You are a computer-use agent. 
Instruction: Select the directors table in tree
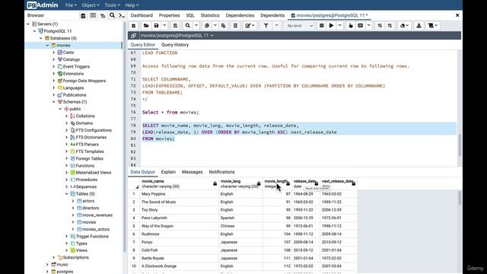click(91, 208)
